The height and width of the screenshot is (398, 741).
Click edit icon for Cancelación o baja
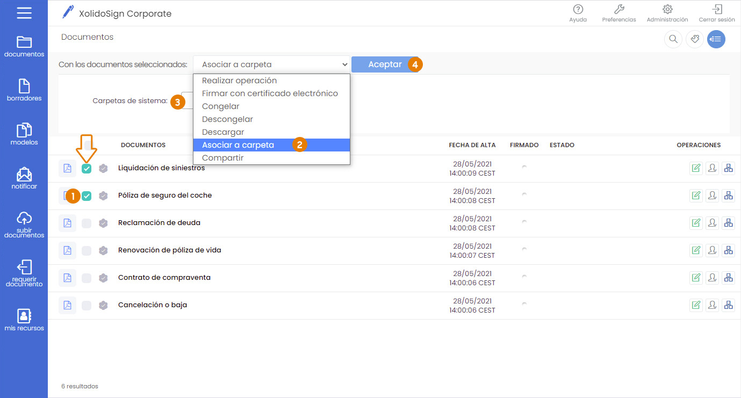click(x=696, y=305)
